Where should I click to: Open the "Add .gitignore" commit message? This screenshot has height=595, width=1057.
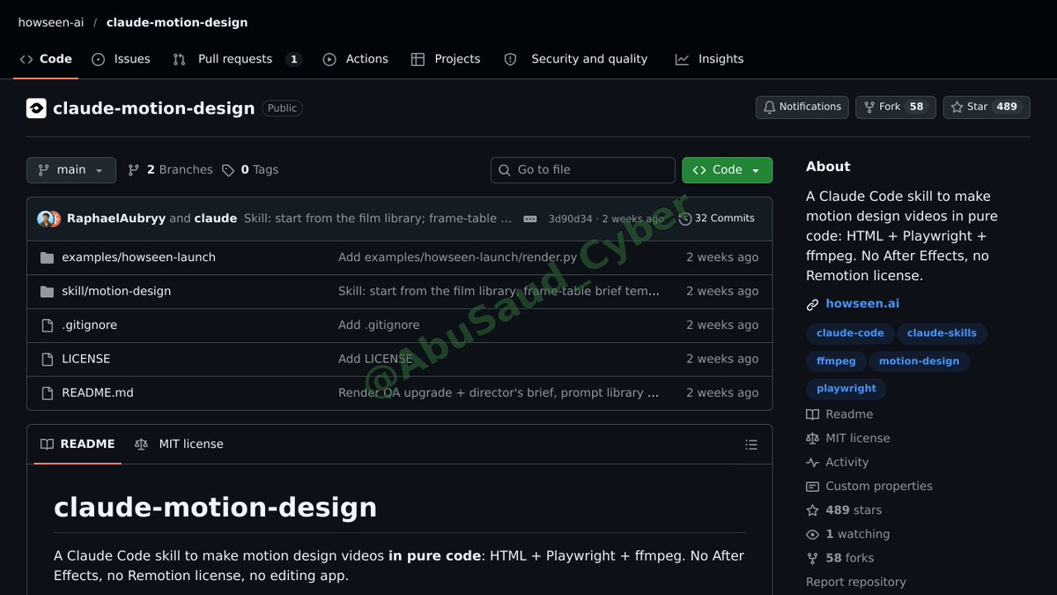[x=379, y=325]
